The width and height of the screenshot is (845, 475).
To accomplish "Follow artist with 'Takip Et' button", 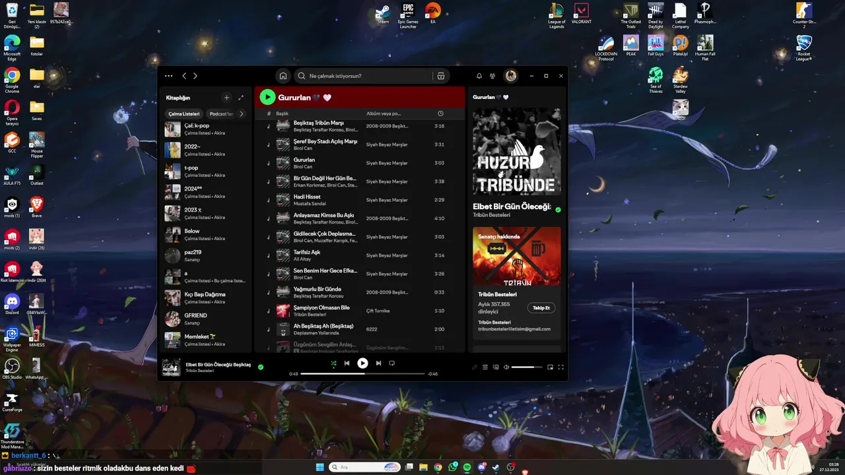I will (x=541, y=307).
